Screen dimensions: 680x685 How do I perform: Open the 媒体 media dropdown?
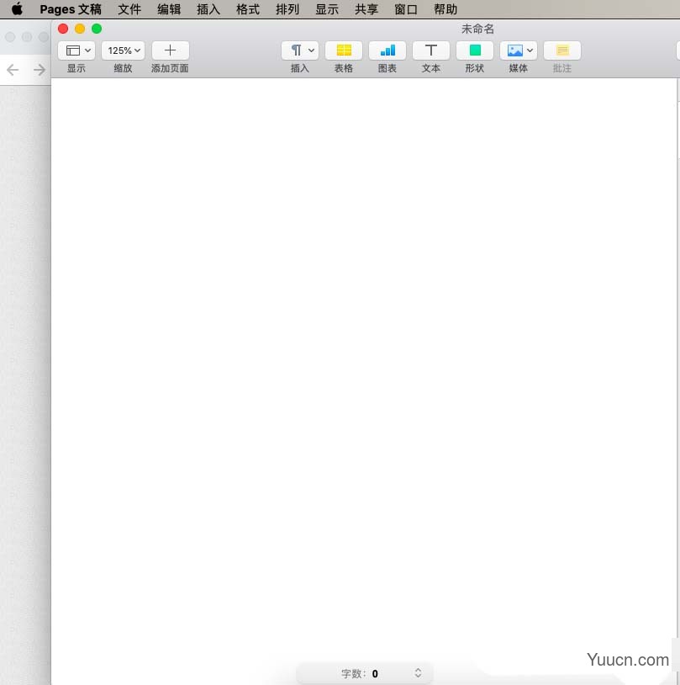tap(518, 50)
